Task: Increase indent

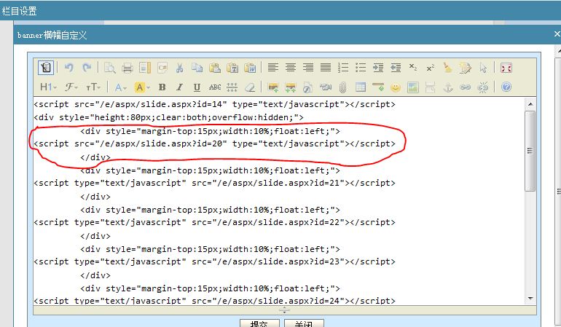Action: (378, 68)
